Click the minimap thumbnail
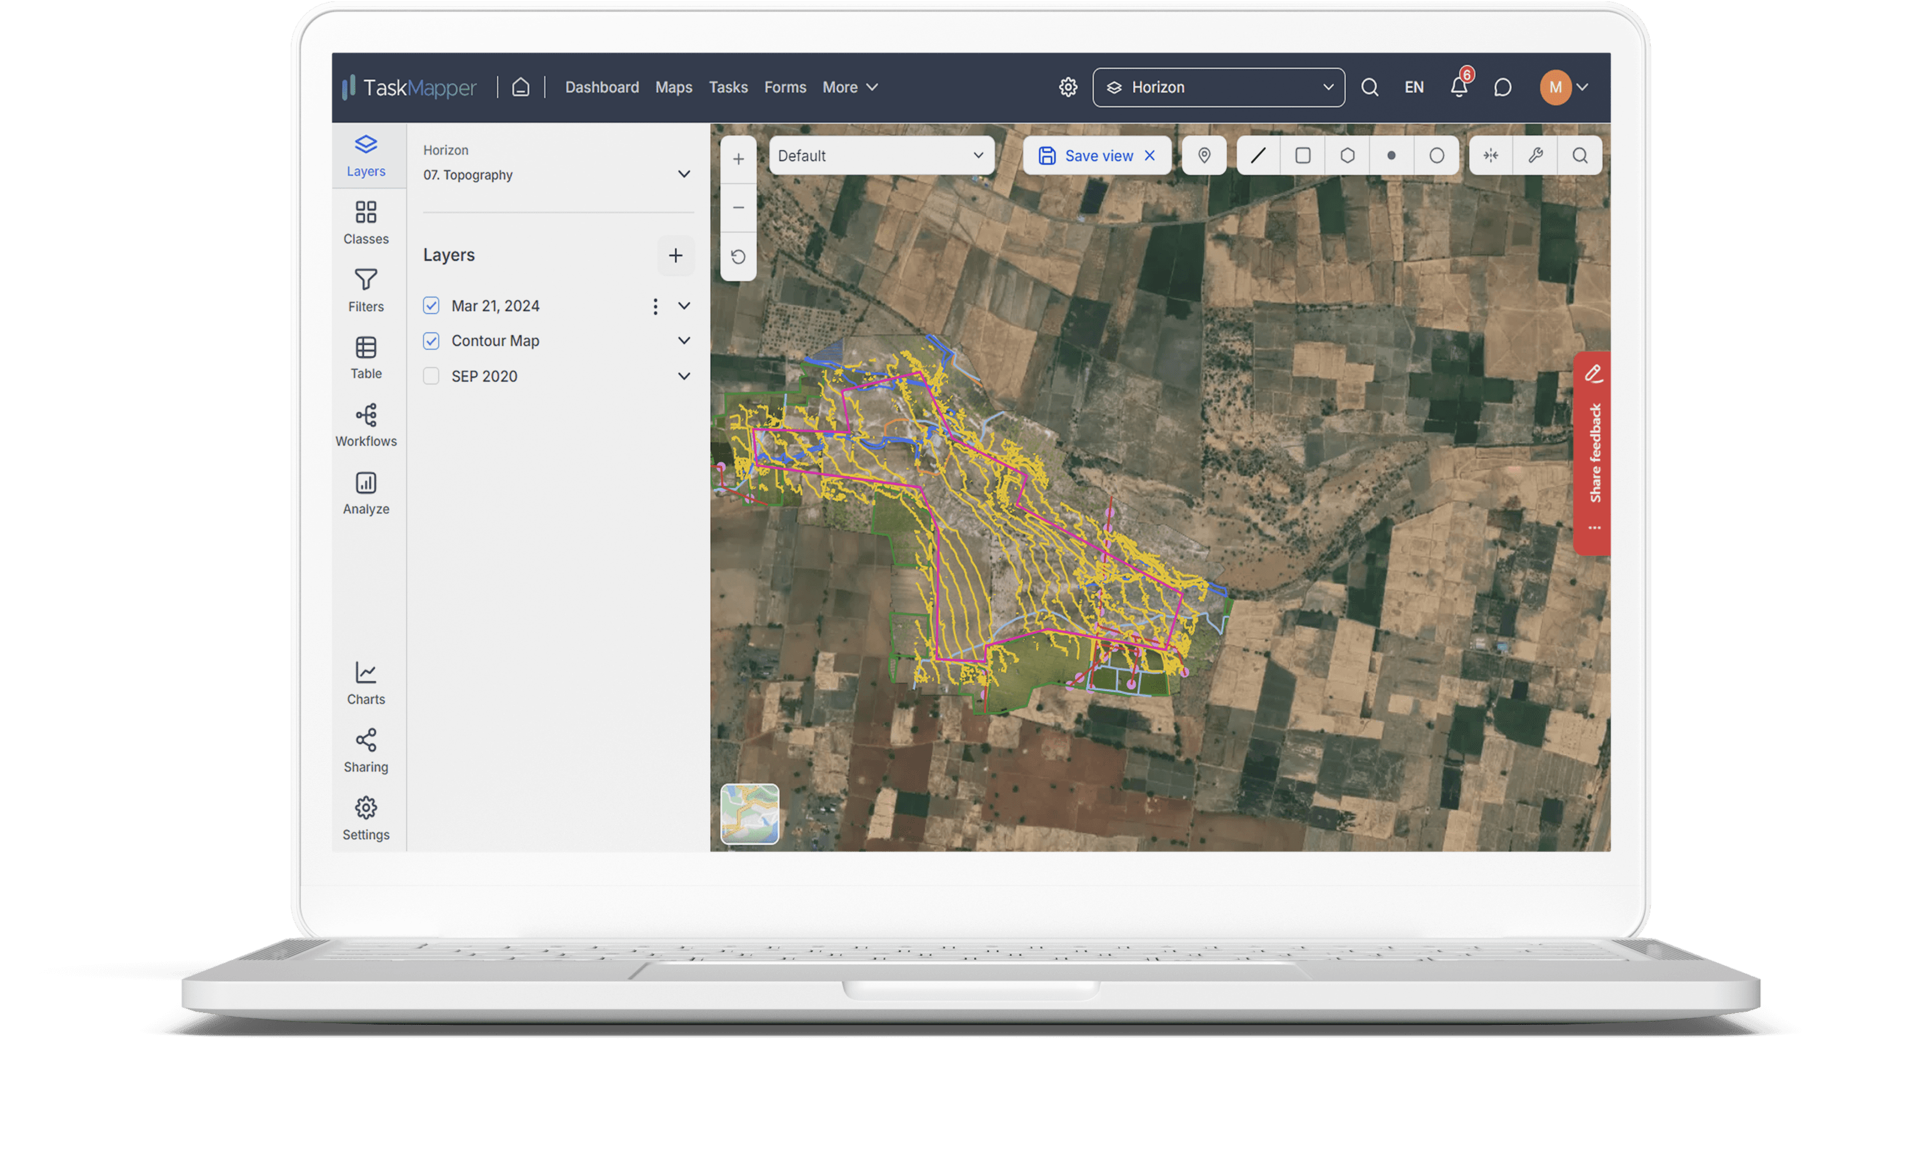Screen dimensions: 1916x1166 pos(750,815)
